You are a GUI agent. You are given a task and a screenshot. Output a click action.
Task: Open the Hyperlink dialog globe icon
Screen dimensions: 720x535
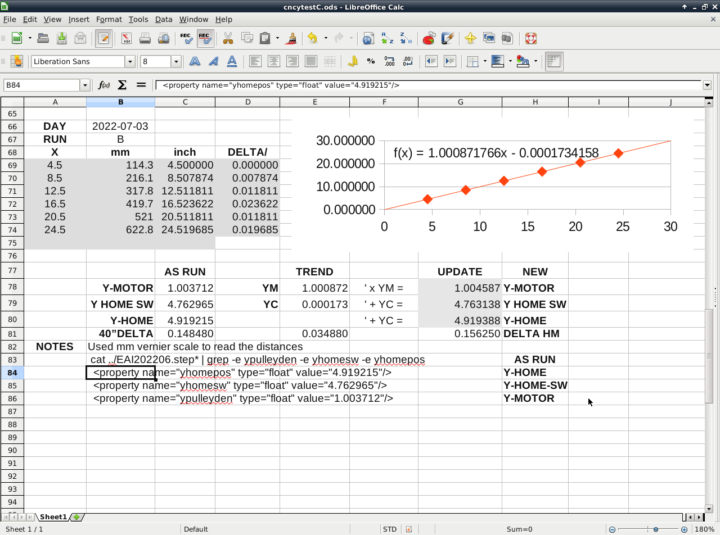pos(368,38)
